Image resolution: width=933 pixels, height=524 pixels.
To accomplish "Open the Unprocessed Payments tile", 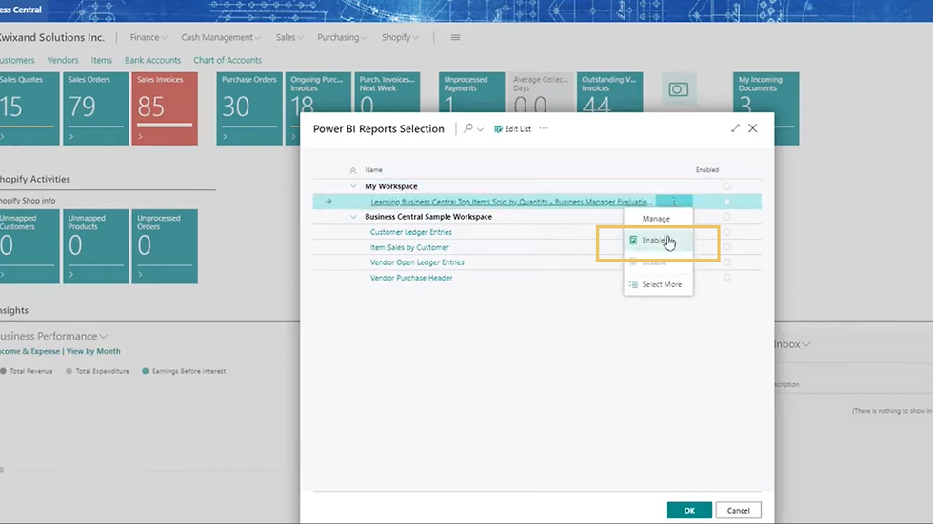I will click(x=472, y=92).
